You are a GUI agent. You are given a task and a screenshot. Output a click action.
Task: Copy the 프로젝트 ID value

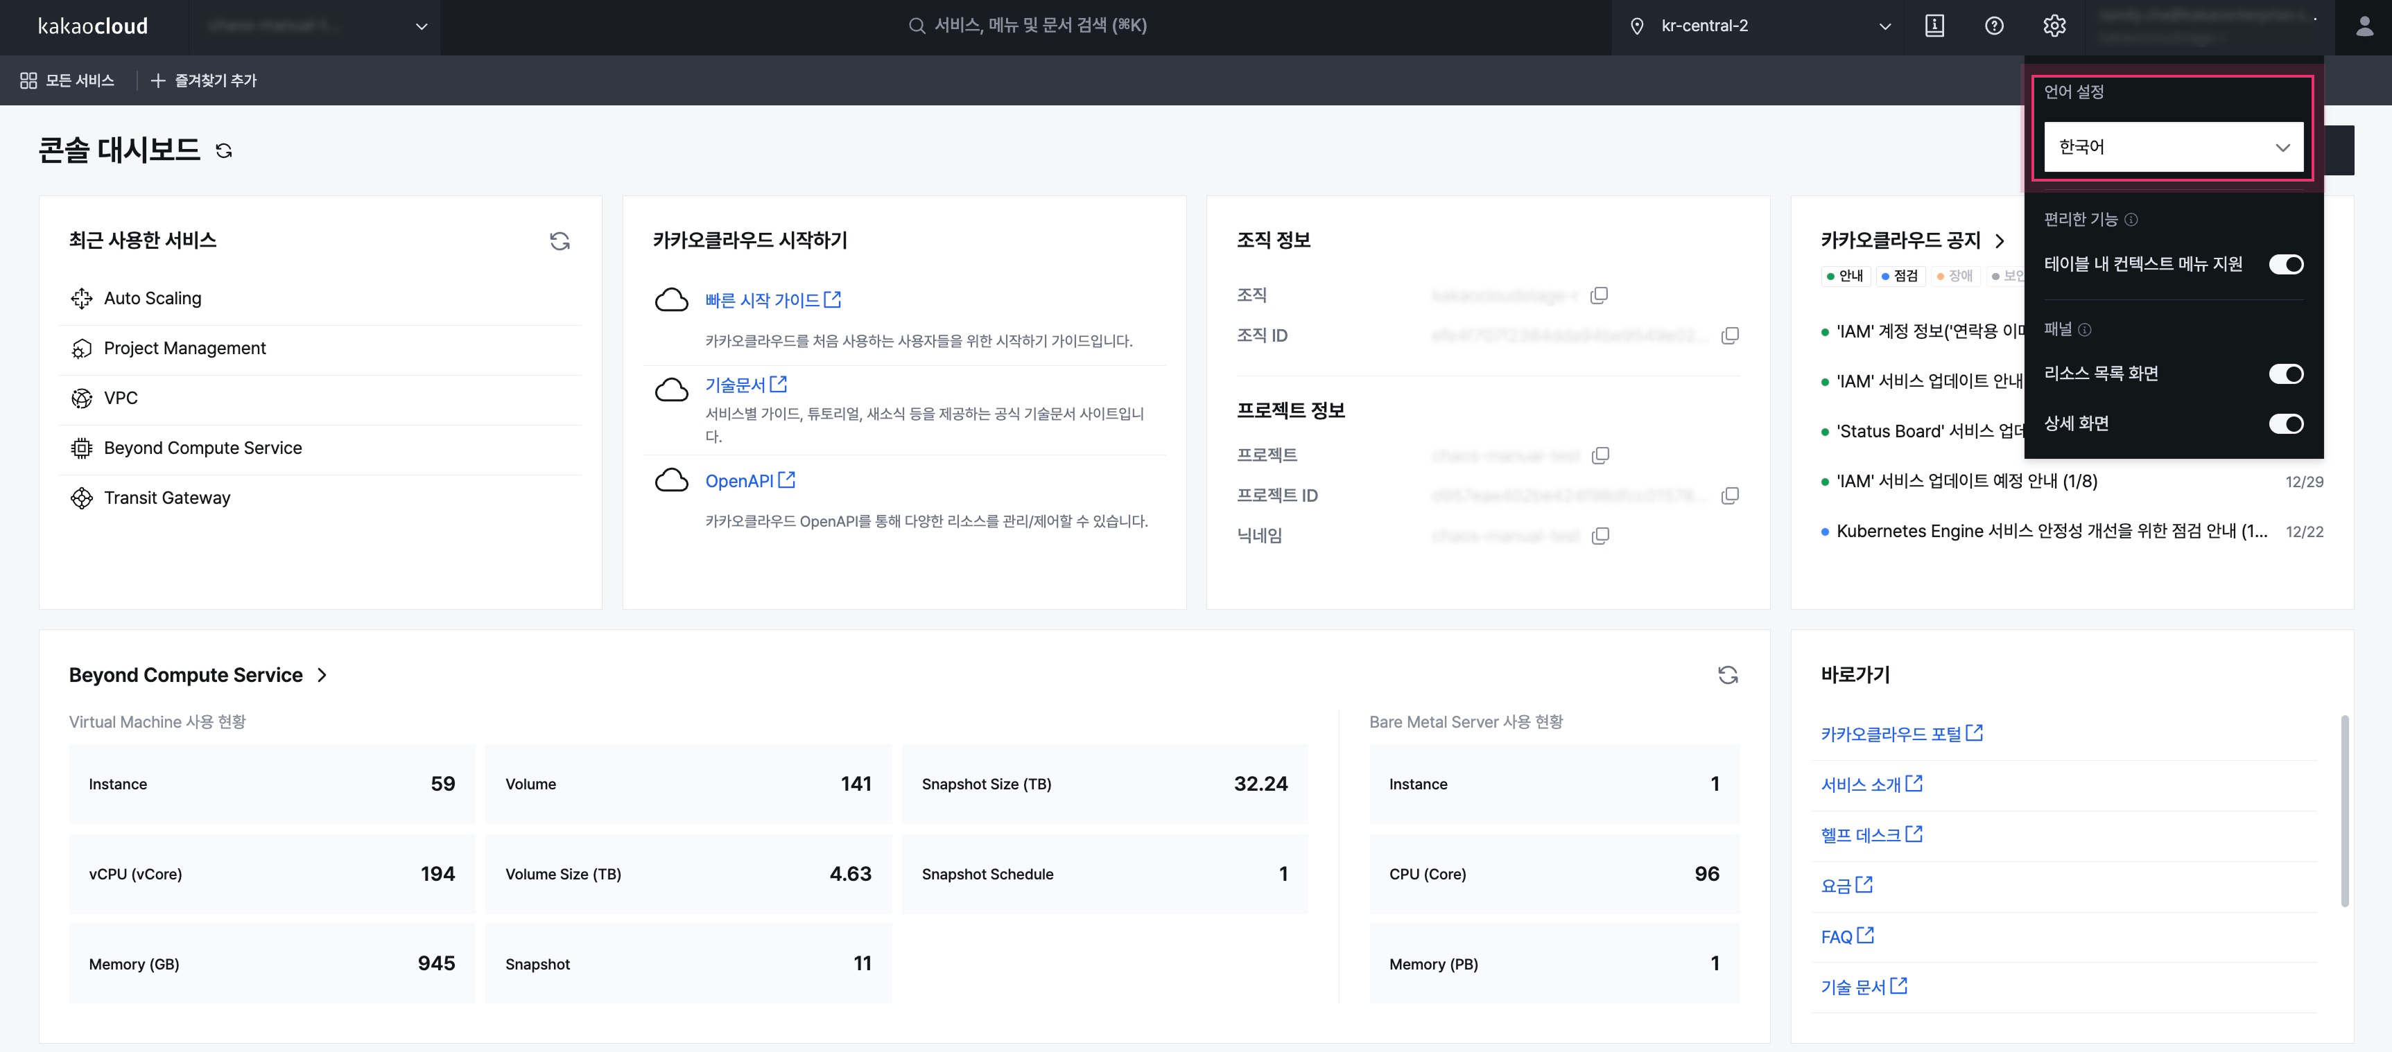(x=1729, y=496)
